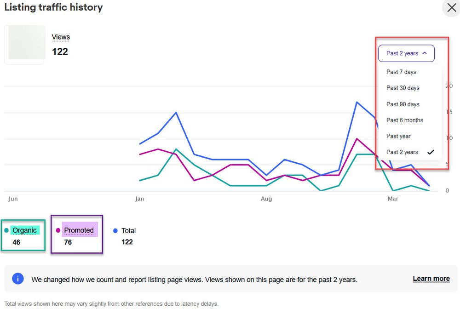The width and height of the screenshot is (460, 314).
Task: Click the checkmark beside Past 2 years
Action: coord(431,152)
